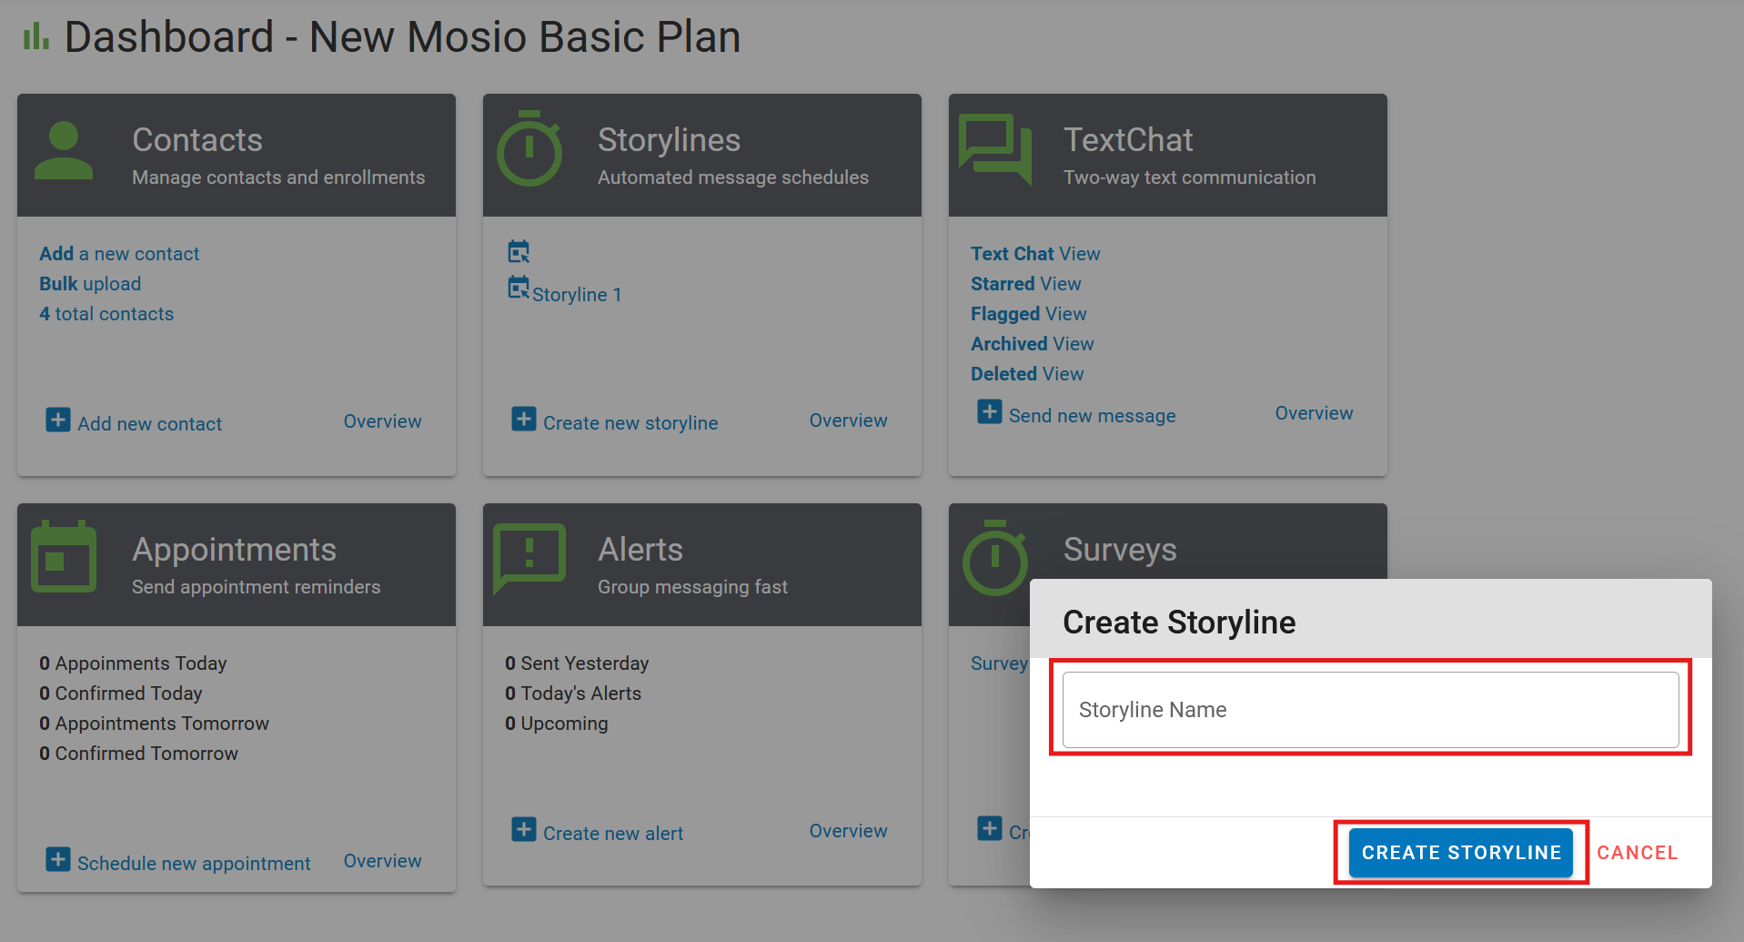Image resolution: width=1744 pixels, height=942 pixels.
Task: Click the 0 Today's Alerts text
Action: pos(573,694)
